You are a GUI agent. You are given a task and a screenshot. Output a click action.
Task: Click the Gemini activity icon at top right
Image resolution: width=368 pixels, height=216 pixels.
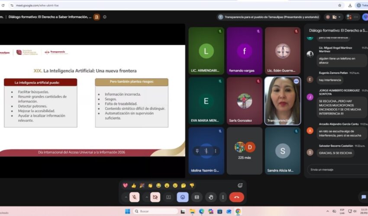click(x=365, y=17)
